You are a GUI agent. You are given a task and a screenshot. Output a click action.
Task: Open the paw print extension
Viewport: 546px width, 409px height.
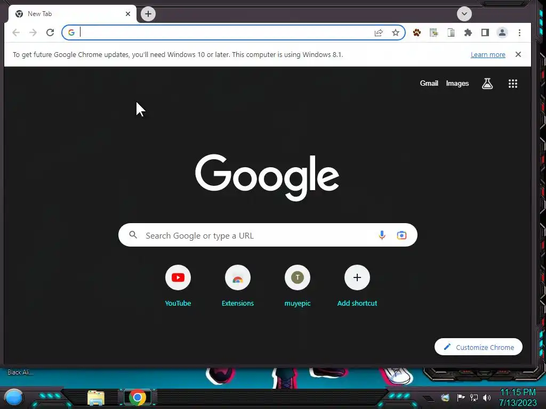pyautogui.click(x=417, y=32)
